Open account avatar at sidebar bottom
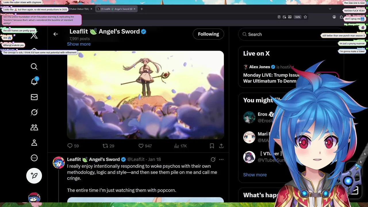368x207 pixels. coord(34,198)
